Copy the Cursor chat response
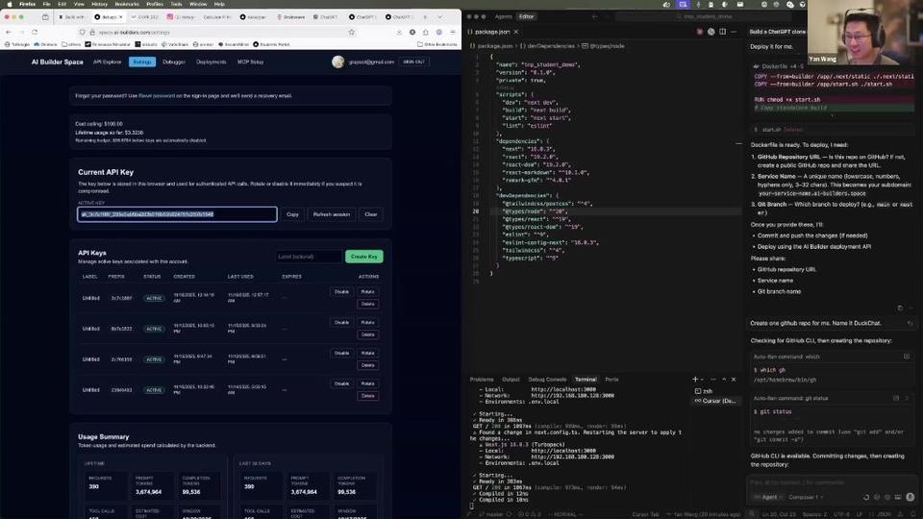This screenshot has height=519, width=923. [900, 308]
